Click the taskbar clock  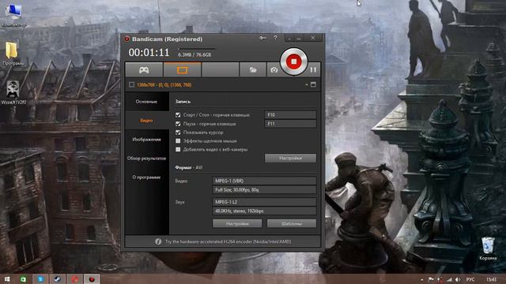[x=491, y=279]
